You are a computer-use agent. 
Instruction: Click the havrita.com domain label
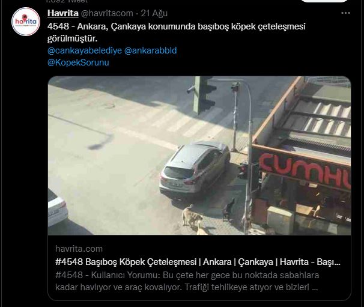79,249
